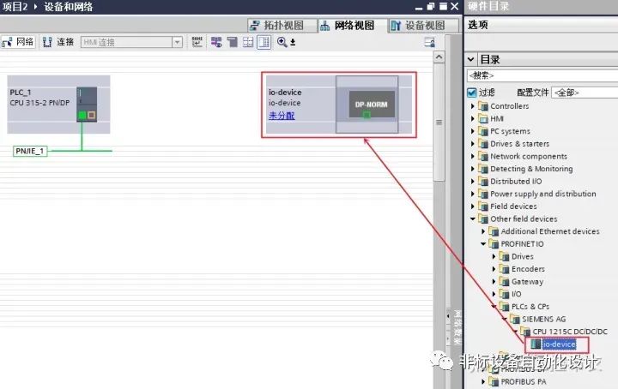Screen dimensions: 618x389
Task: Expand the Drives & starters node
Action: click(473, 144)
